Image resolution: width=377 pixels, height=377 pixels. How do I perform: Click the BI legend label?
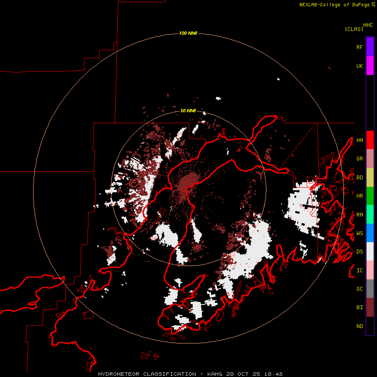point(359,307)
